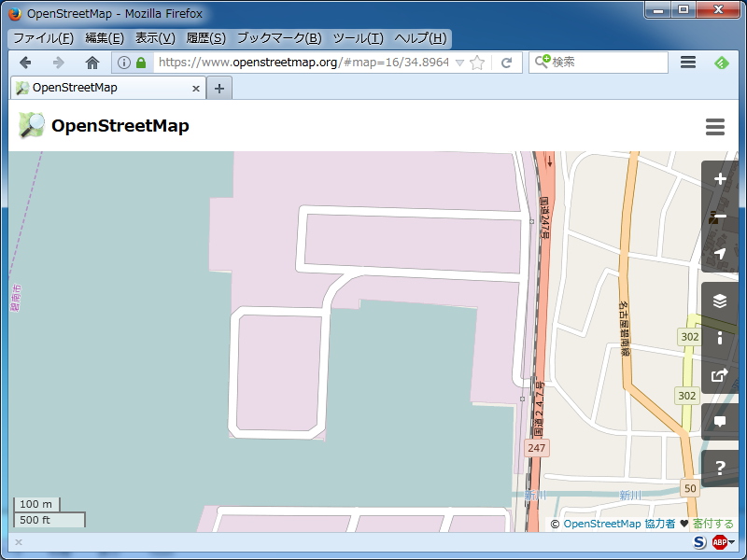
Task: Go forward to the next page
Action: (x=59, y=63)
